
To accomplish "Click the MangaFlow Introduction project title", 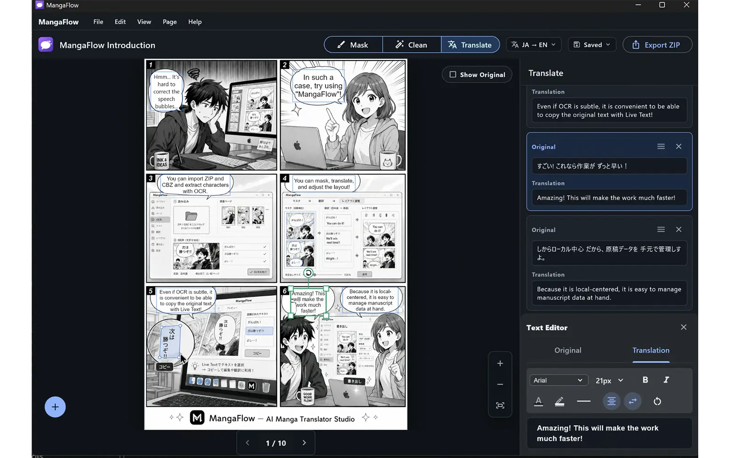I will [x=107, y=45].
